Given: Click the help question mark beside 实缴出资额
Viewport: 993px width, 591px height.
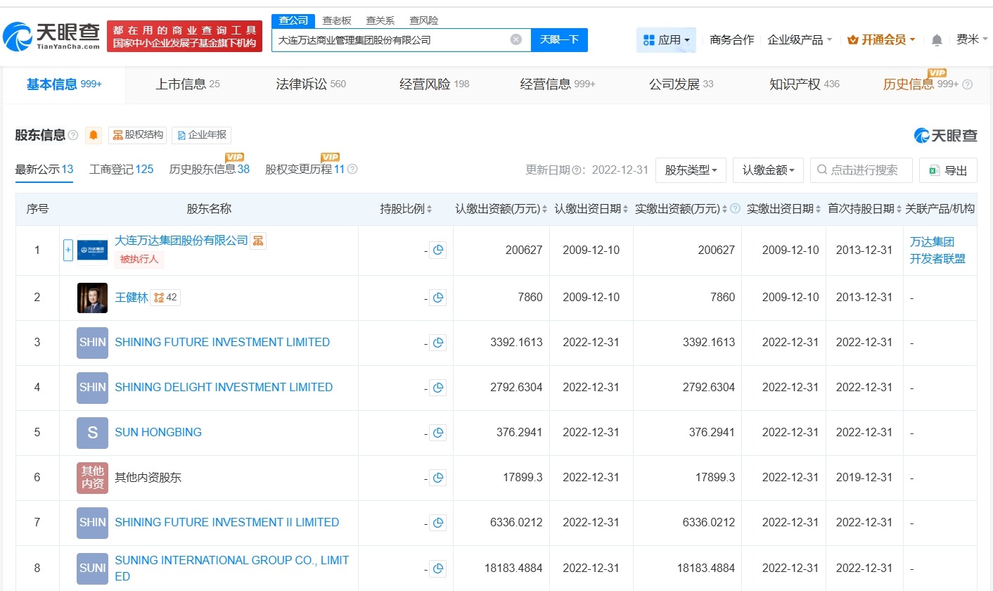Looking at the screenshot, I should coord(734,208).
